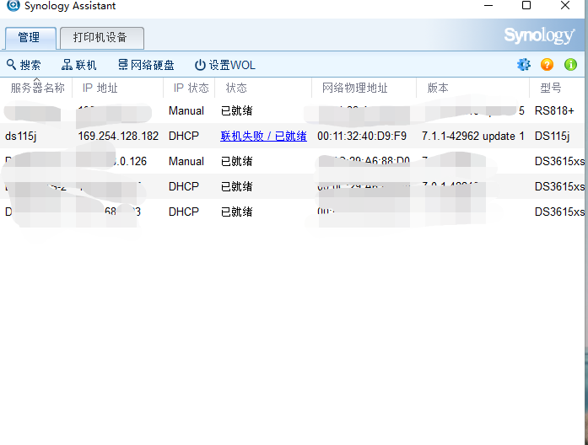
Task: Close the Synology Assistant window
Action: click(x=565, y=5)
